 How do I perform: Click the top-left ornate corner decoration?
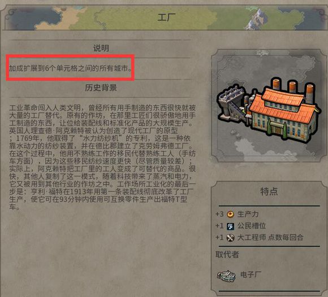click(x=11, y=15)
